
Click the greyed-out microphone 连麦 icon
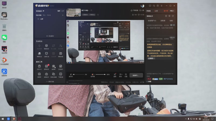[39, 46]
